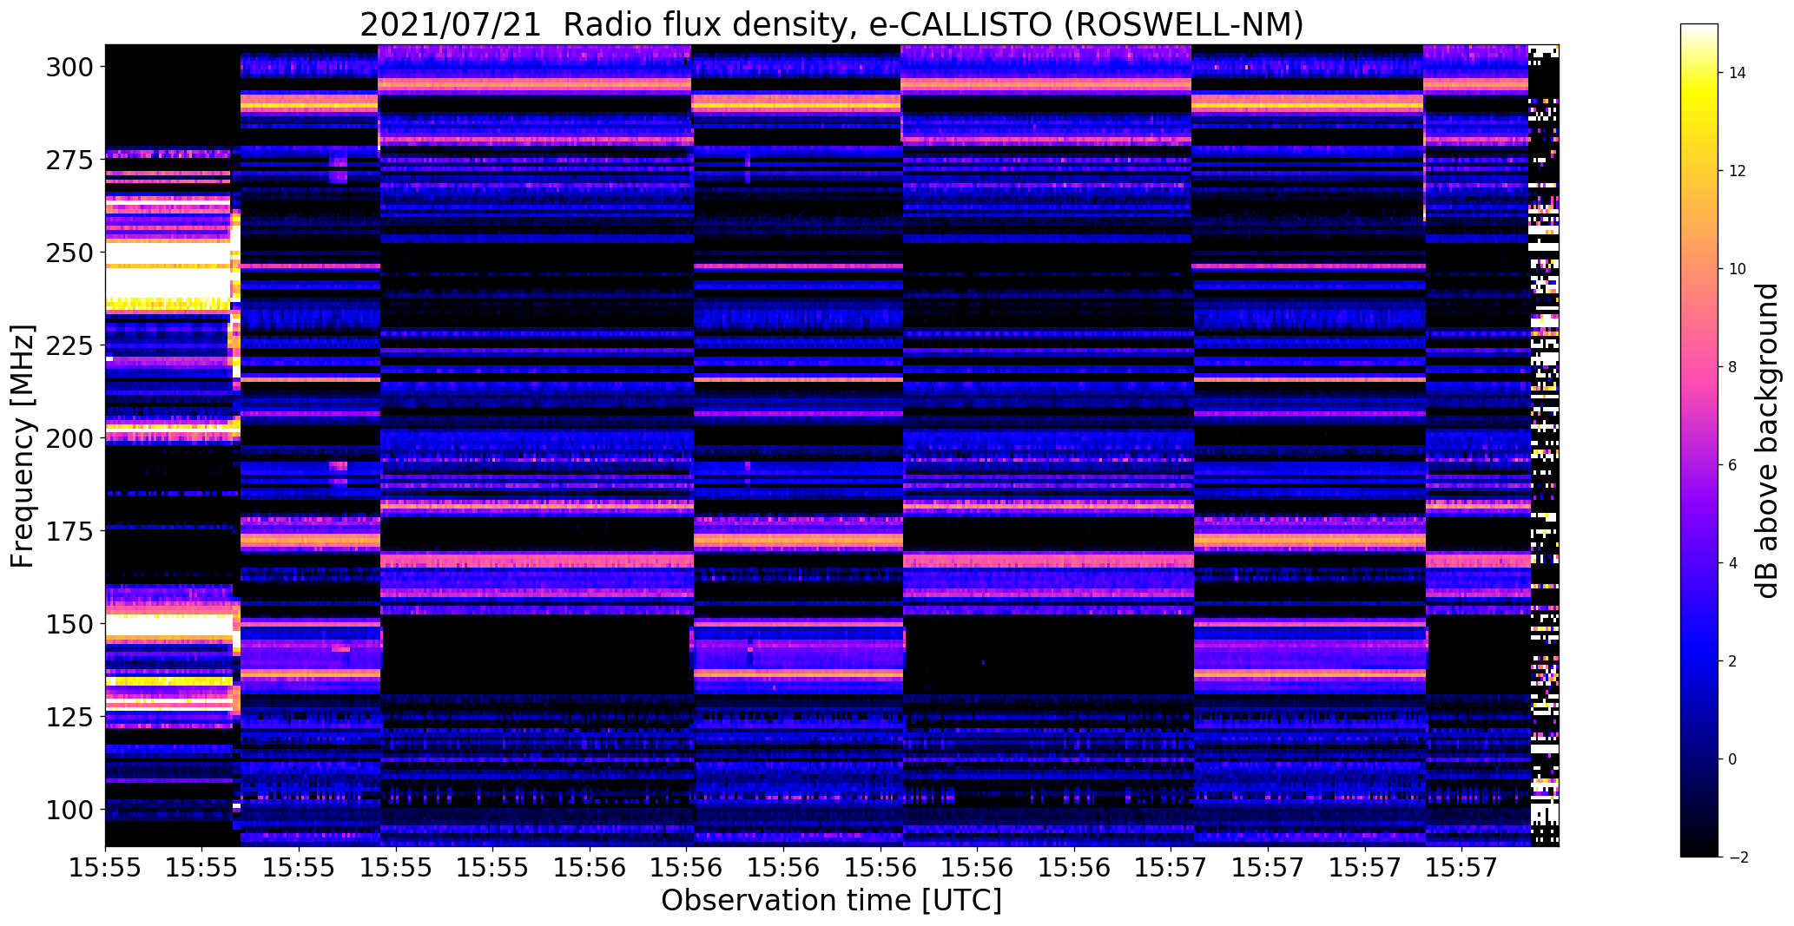The image size is (1794, 926).
Task: Select the colorbar tick value 12
Action: tap(1738, 171)
